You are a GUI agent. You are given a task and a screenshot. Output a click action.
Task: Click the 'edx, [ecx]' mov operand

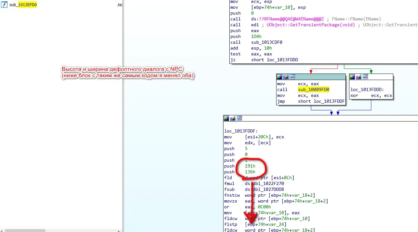(x=258, y=143)
